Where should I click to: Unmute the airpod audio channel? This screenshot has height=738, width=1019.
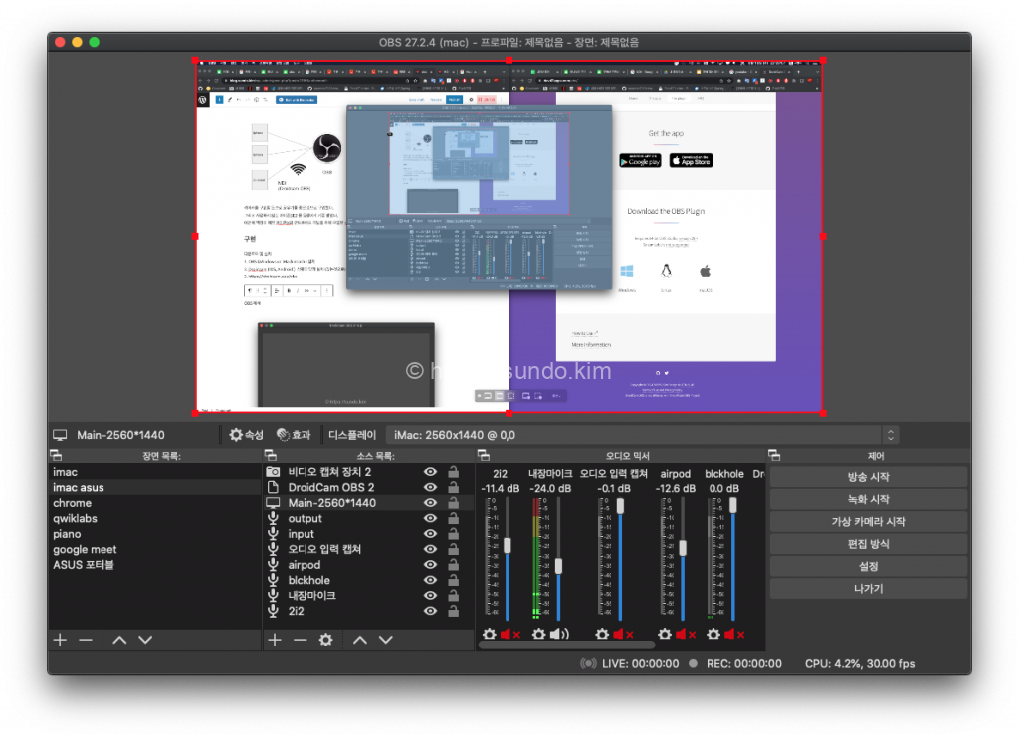pyautogui.click(x=682, y=634)
